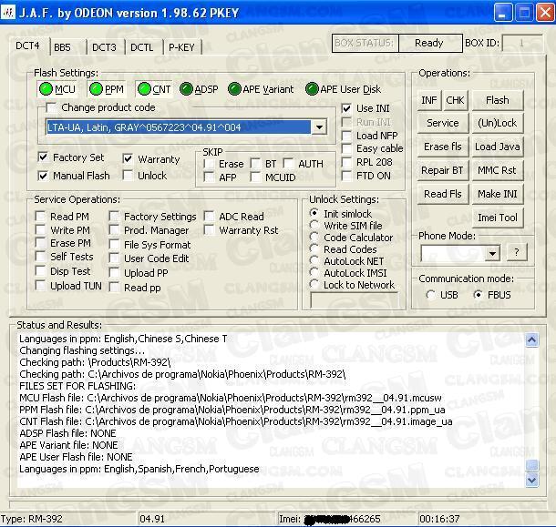The width and height of the screenshot is (556, 527).
Task: Check the SKIP MCUID option
Action: [255, 177]
